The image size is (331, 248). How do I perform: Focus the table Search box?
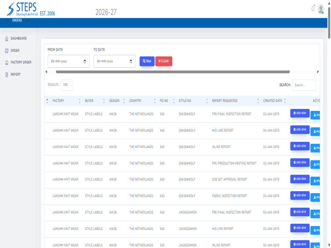click(304, 85)
